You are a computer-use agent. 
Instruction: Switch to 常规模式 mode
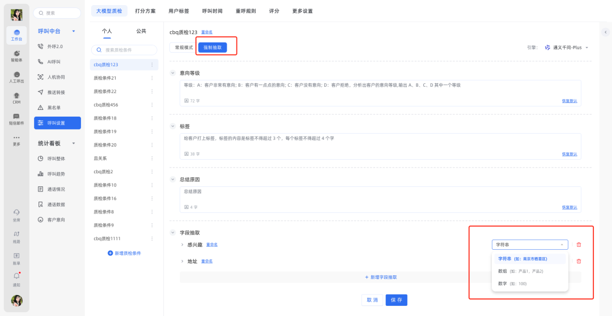pos(184,48)
